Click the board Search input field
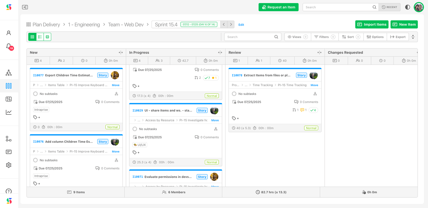Image resolution: width=428 pixels, height=208 pixels. (x=249, y=37)
